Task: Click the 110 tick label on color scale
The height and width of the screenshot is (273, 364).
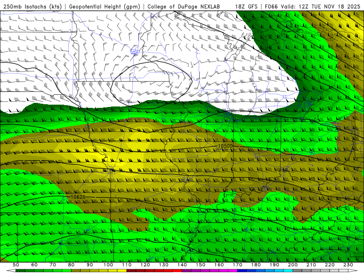Action: 127,265
